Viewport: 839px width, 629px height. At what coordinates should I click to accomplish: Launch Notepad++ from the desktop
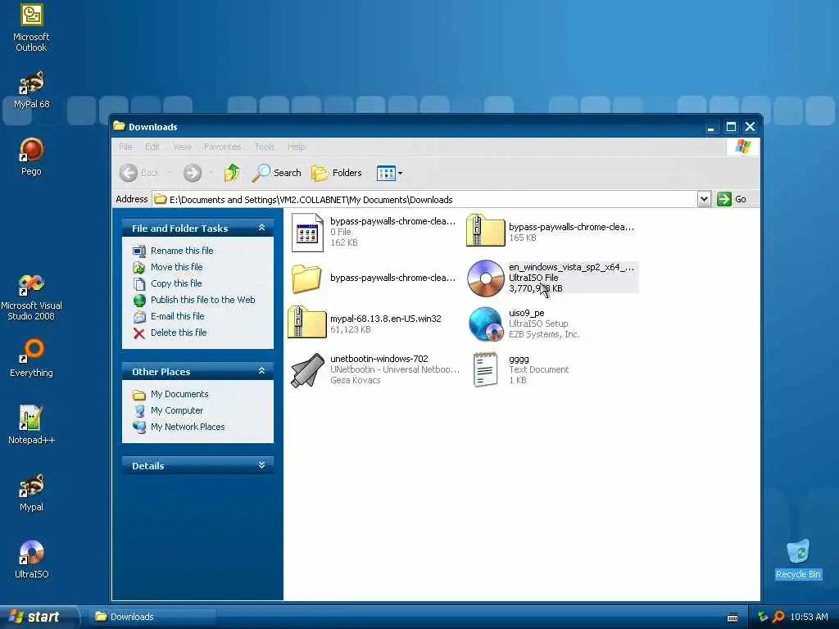[x=31, y=425]
